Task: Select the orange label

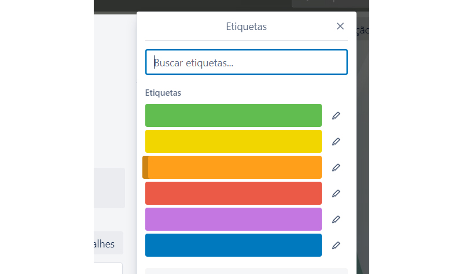Action: pyautogui.click(x=232, y=167)
